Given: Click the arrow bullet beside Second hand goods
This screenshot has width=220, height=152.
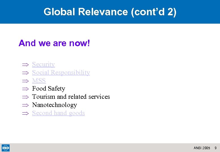Looking at the screenshot, I should point(25,113).
